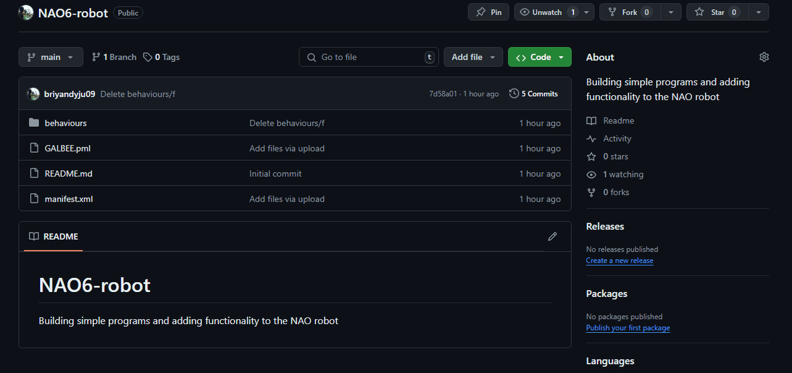Screen dimensions: 792x373
Task: Click the pencil icon to edit README
Action: (552, 236)
